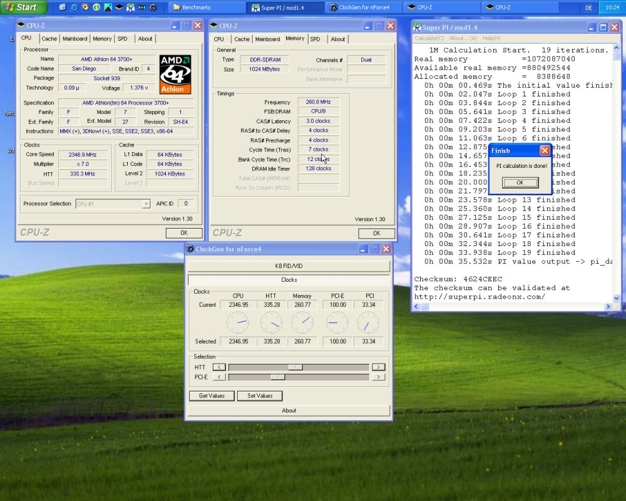Open Memory tab in left CPU-Z window
Screen dimensions: 626x501
102,39
